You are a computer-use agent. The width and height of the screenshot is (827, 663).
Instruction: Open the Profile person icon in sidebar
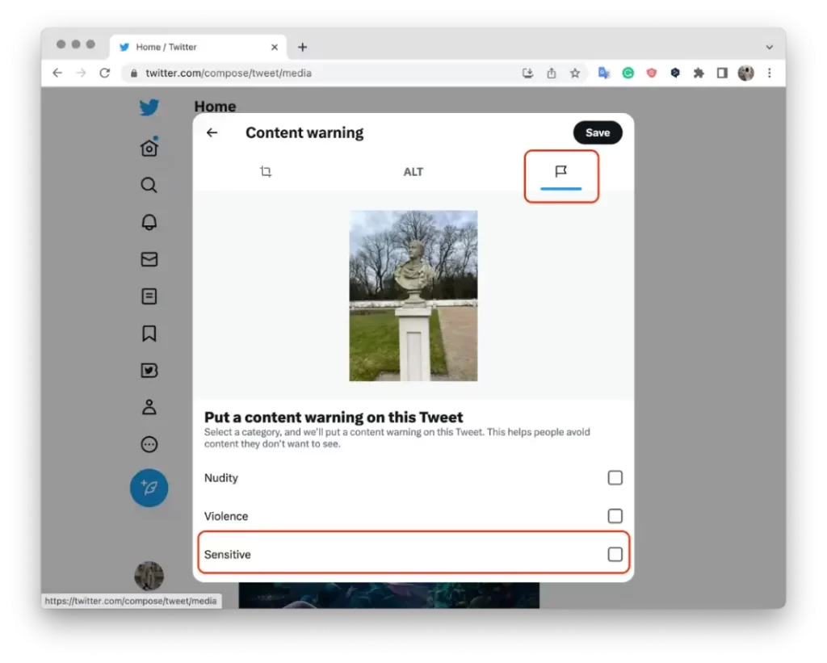149,407
